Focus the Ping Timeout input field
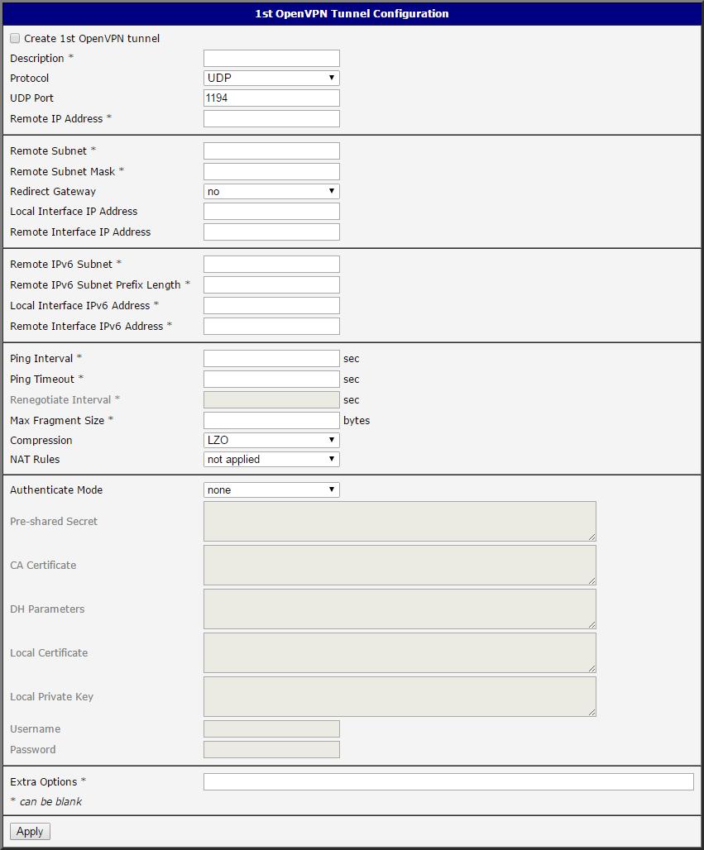Viewport: 704px width, 850px height. 271,379
